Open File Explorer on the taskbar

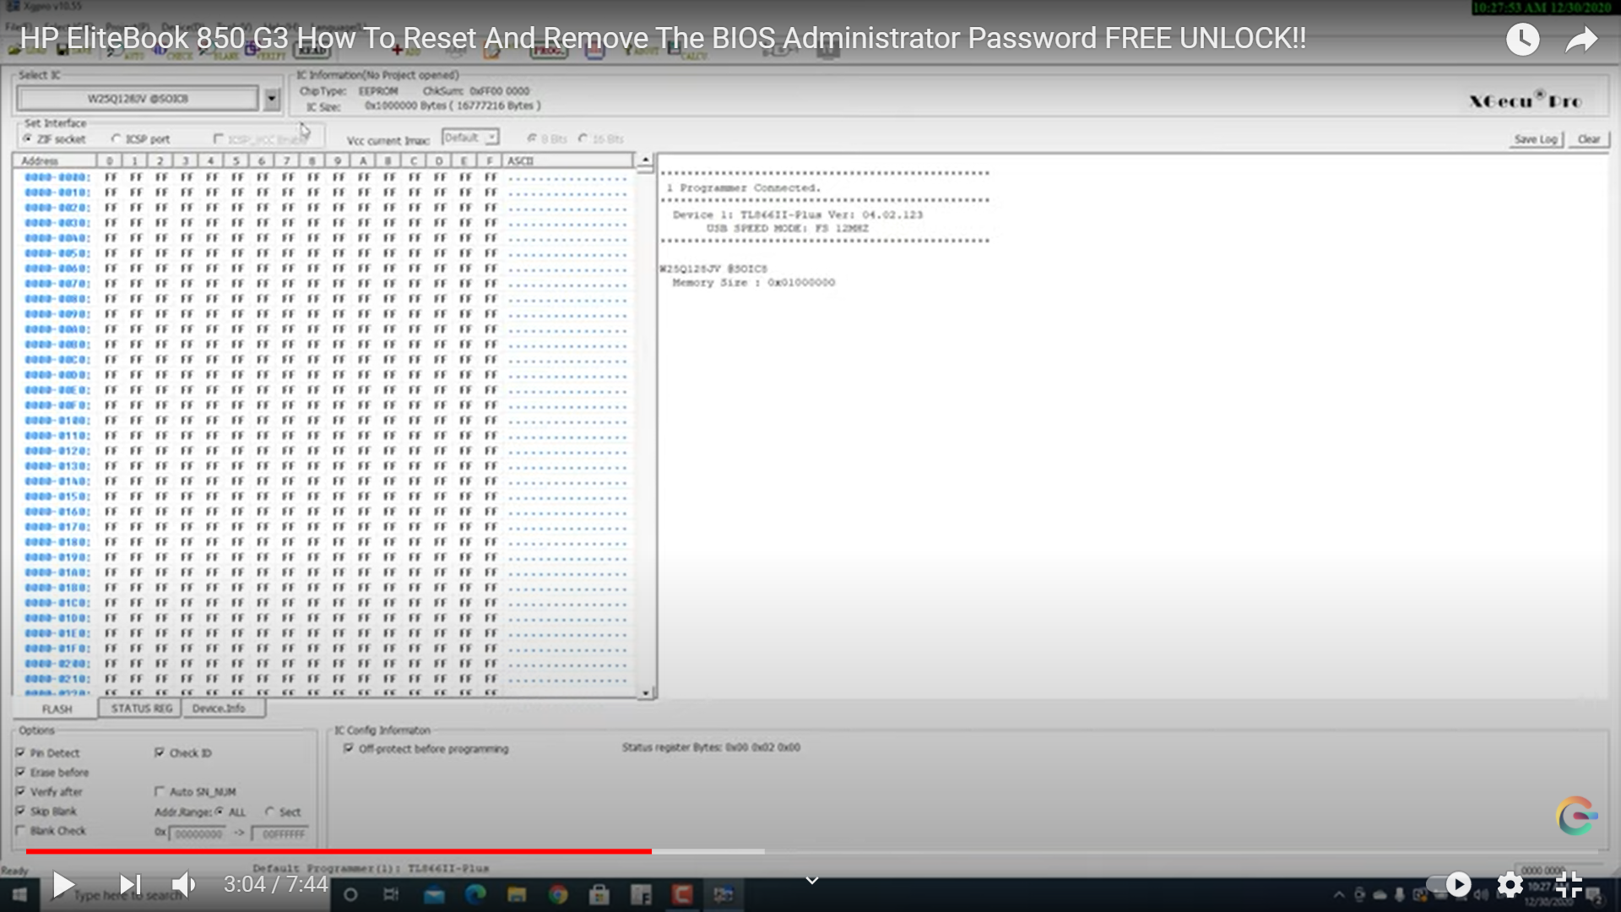(x=517, y=894)
